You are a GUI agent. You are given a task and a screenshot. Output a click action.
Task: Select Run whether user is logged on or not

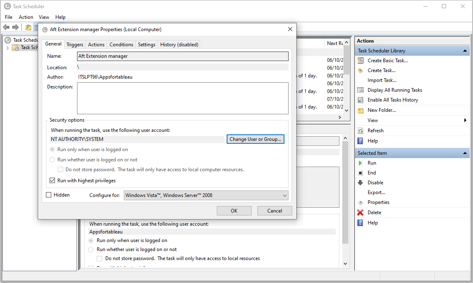click(52, 160)
